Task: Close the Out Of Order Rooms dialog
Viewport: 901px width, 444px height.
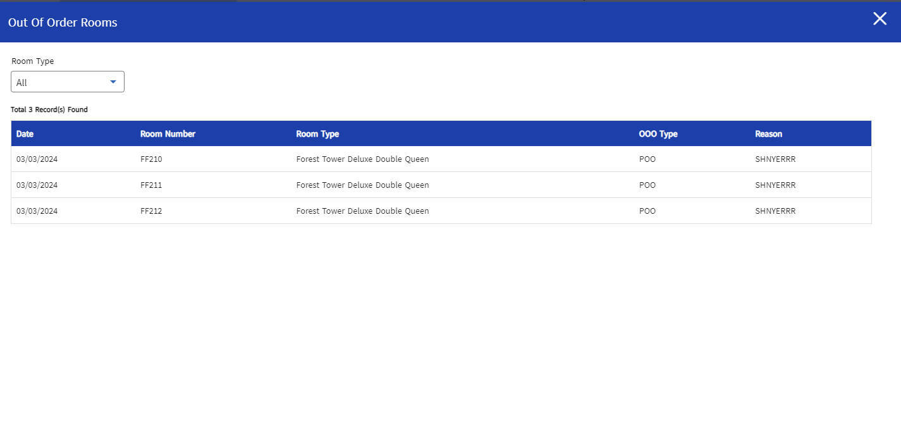Action: point(880,19)
